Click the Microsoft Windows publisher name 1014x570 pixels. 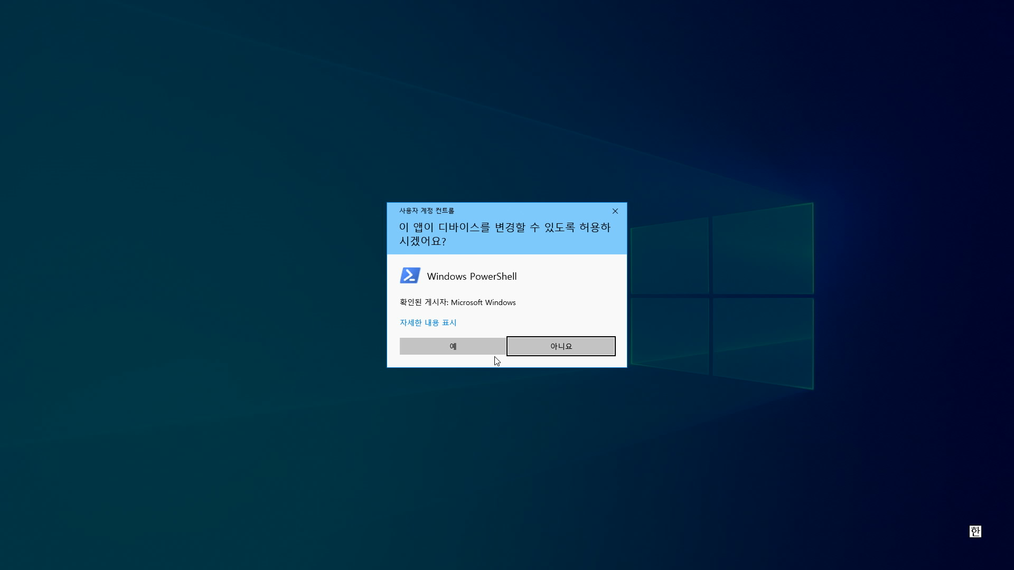tap(483, 302)
